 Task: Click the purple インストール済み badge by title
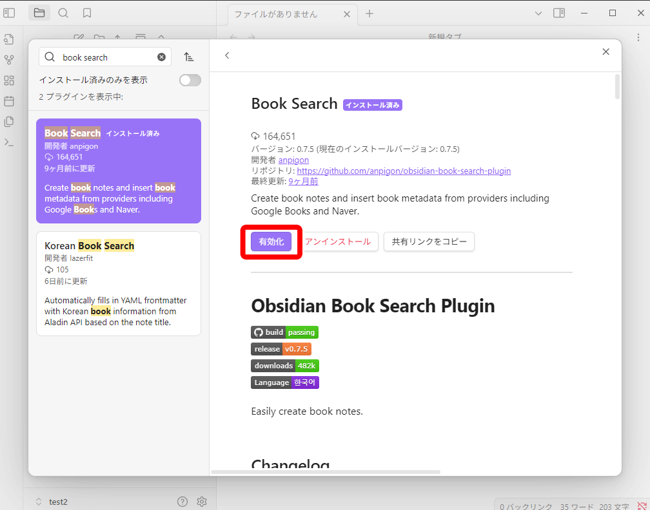click(373, 105)
